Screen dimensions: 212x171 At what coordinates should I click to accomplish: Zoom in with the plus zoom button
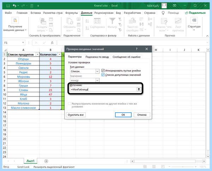[x=195, y=167]
